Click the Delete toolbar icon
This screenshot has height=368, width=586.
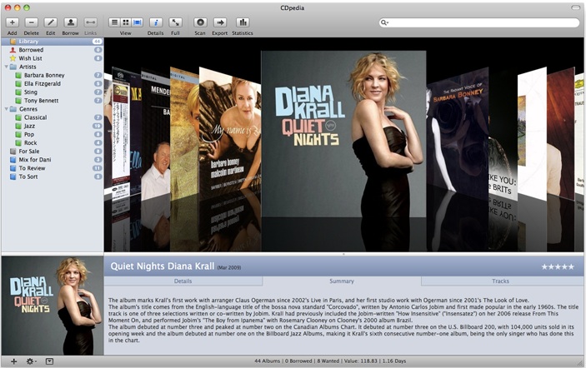[31, 22]
